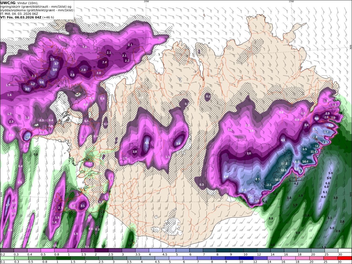The height and width of the screenshot is (264, 352).
Task: Click the 4.2 rain value offshore
Action: coord(296,183)
